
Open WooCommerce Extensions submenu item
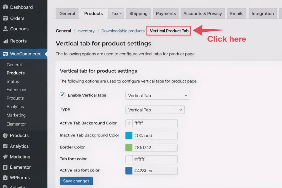click(x=17, y=90)
